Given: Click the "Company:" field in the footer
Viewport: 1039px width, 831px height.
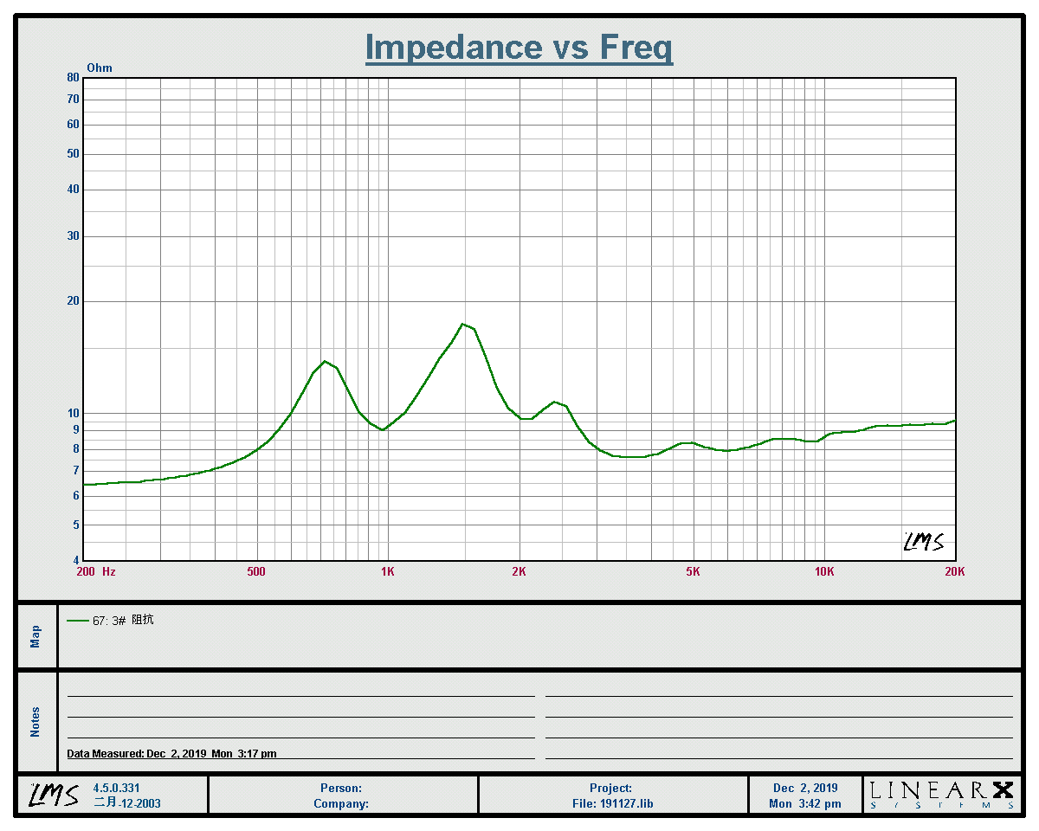Looking at the screenshot, I should [x=341, y=803].
